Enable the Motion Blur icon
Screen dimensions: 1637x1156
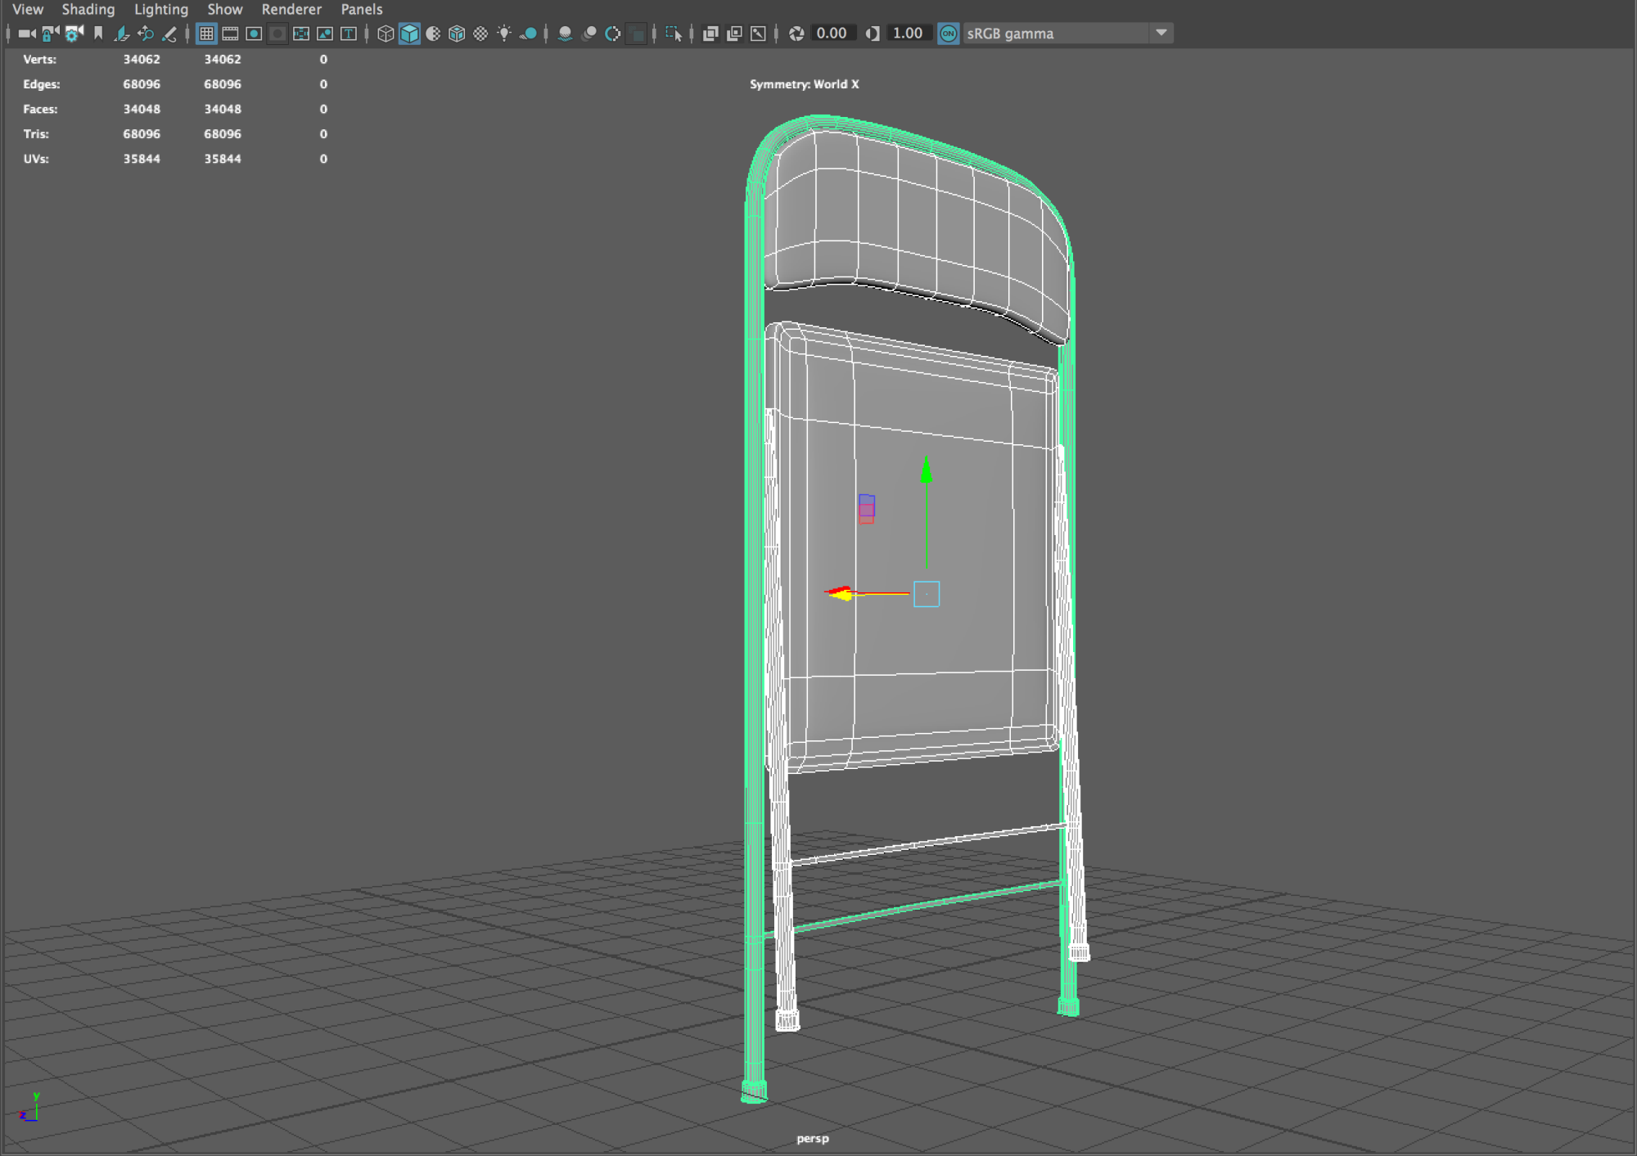[589, 34]
